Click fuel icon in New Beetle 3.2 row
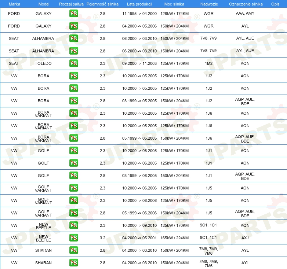This screenshot has height=269, width=287. (73, 238)
